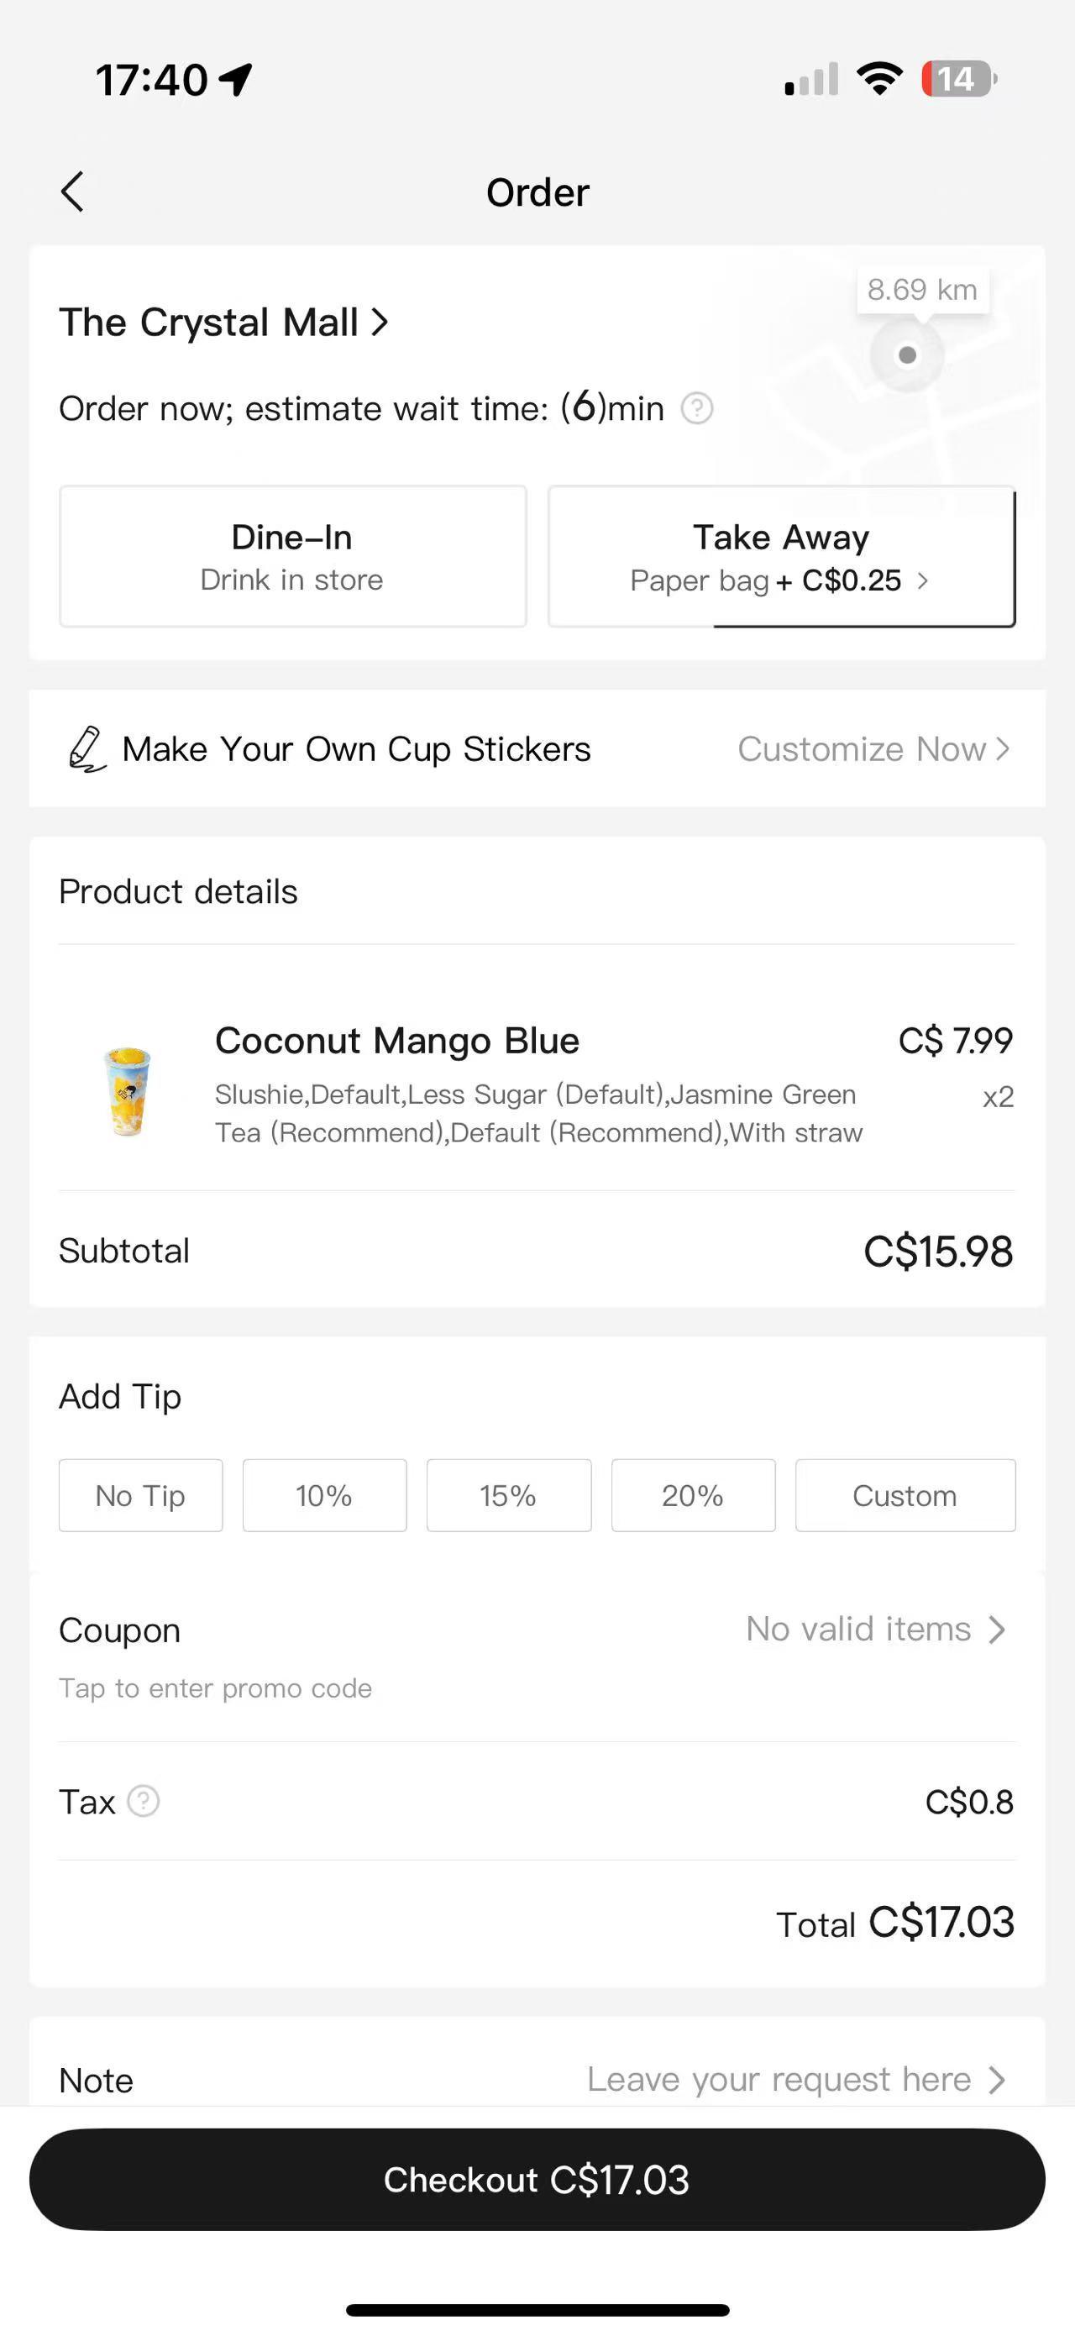The width and height of the screenshot is (1075, 2336).
Task: Click the wait time help icon
Action: [x=697, y=408]
